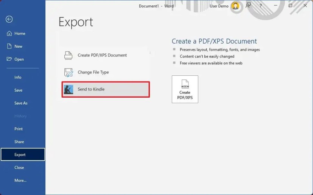
Task: Open the Print page
Action: [19, 129]
